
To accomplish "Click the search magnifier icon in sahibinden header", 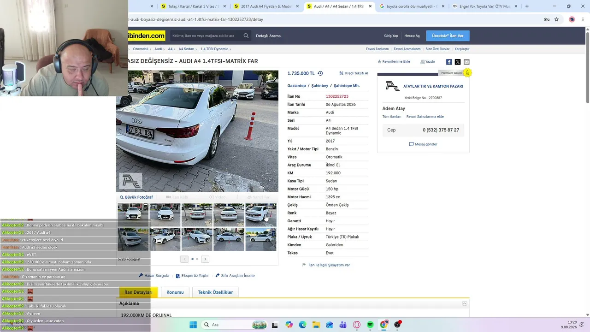I will click(x=246, y=36).
